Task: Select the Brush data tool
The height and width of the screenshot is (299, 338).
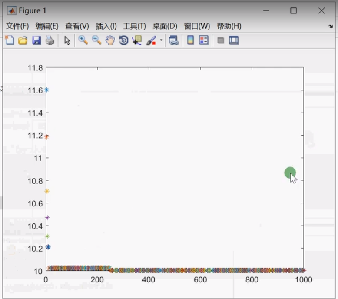Action: [x=151, y=40]
